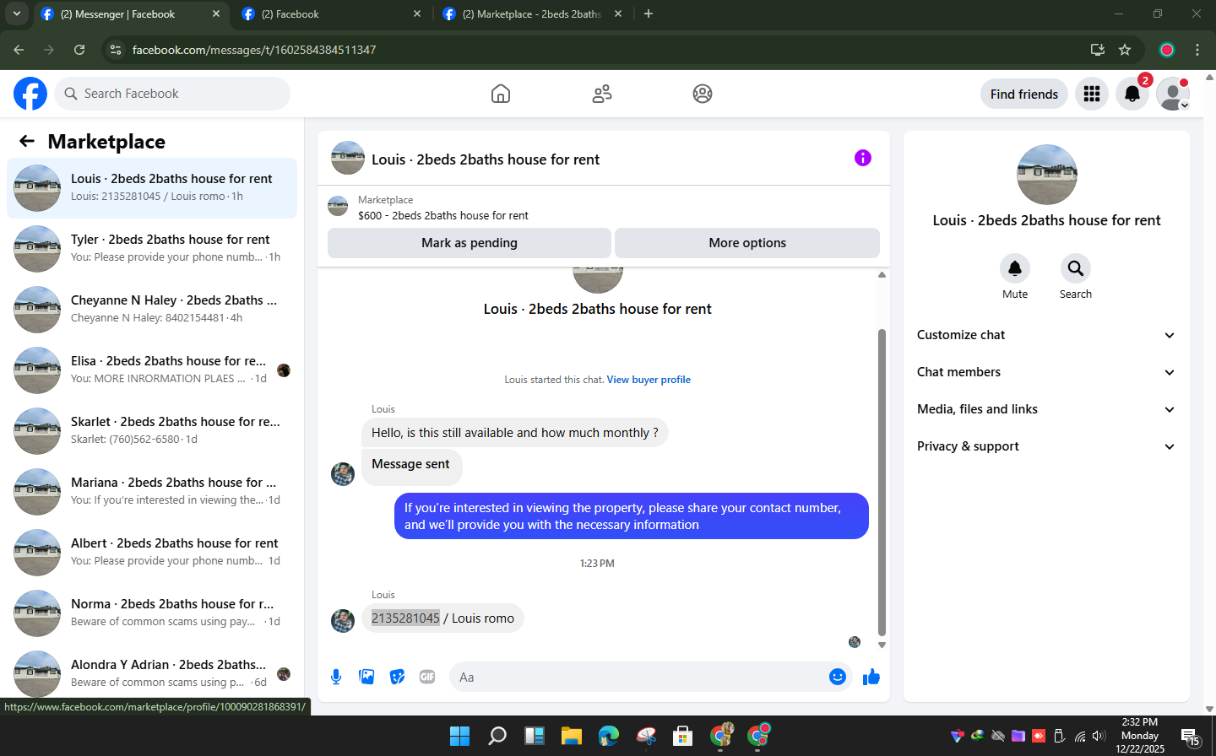The width and height of the screenshot is (1216, 756).
Task: Open the $600 2beds 2baths listing link
Action: pos(442,215)
